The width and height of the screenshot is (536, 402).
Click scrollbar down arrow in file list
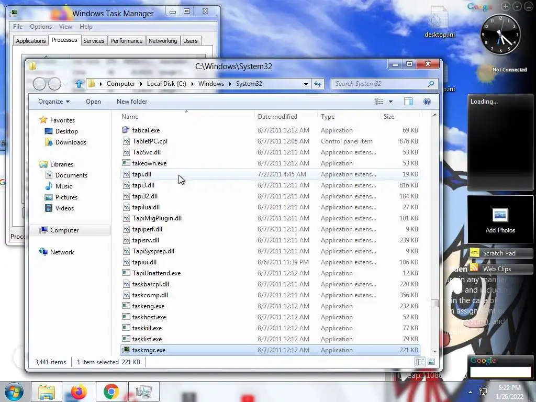pyautogui.click(x=435, y=351)
